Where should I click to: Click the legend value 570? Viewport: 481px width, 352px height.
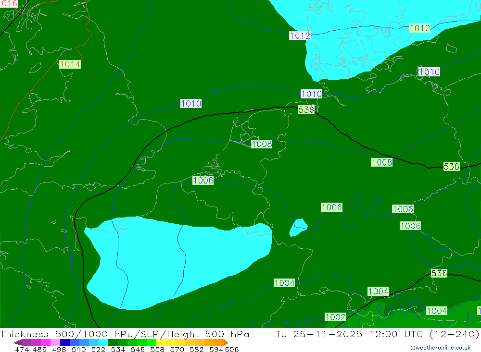pyautogui.click(x=177, y=349)
